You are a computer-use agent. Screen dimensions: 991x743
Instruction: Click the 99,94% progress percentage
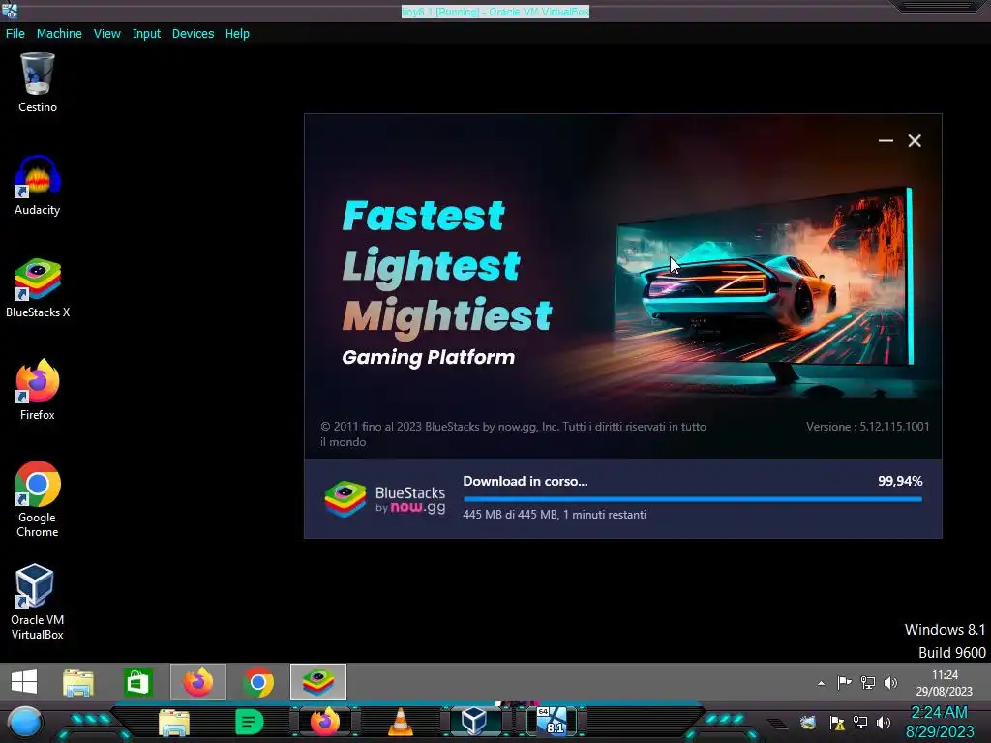point(900,481)
